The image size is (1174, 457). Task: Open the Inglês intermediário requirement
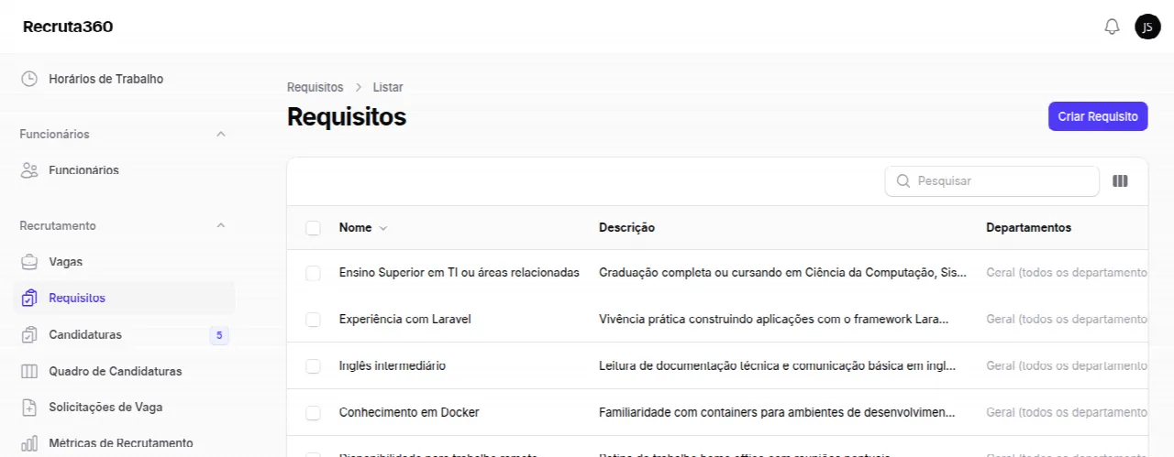pos(393,366)
